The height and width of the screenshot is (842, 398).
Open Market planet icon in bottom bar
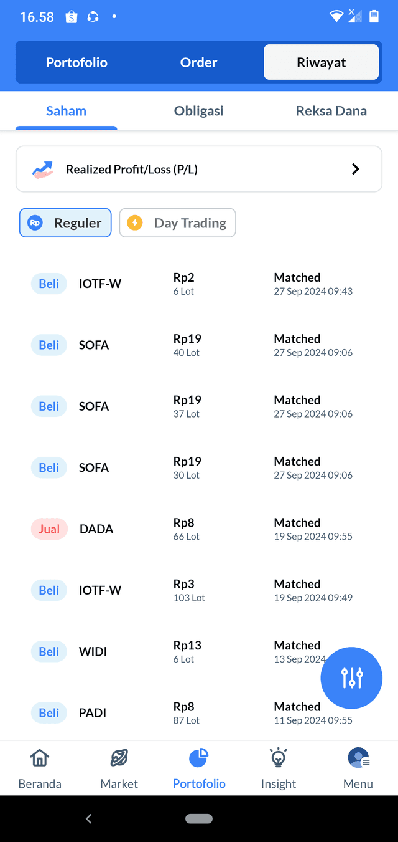click(119, 758)
